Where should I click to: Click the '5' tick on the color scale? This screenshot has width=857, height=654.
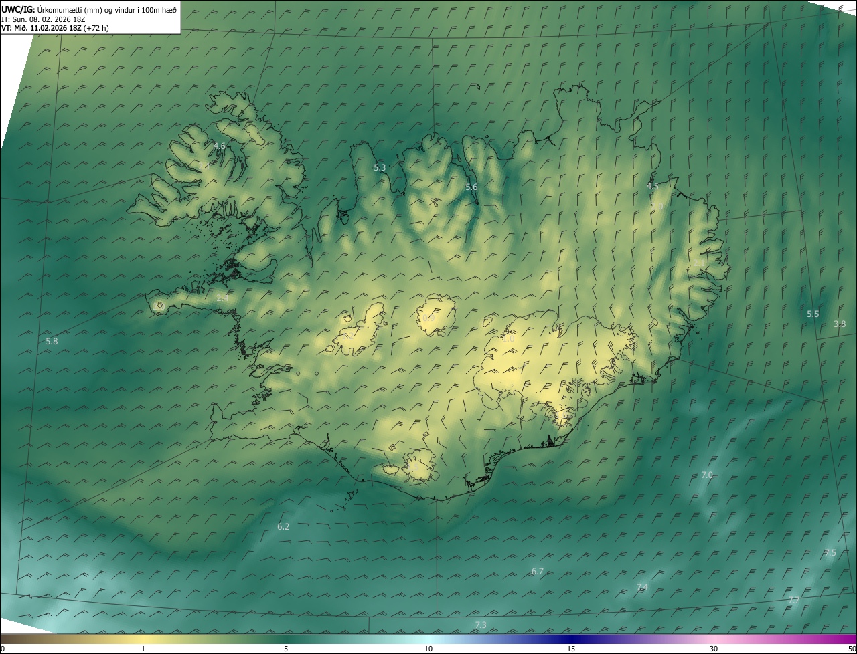tap(286, 649)
